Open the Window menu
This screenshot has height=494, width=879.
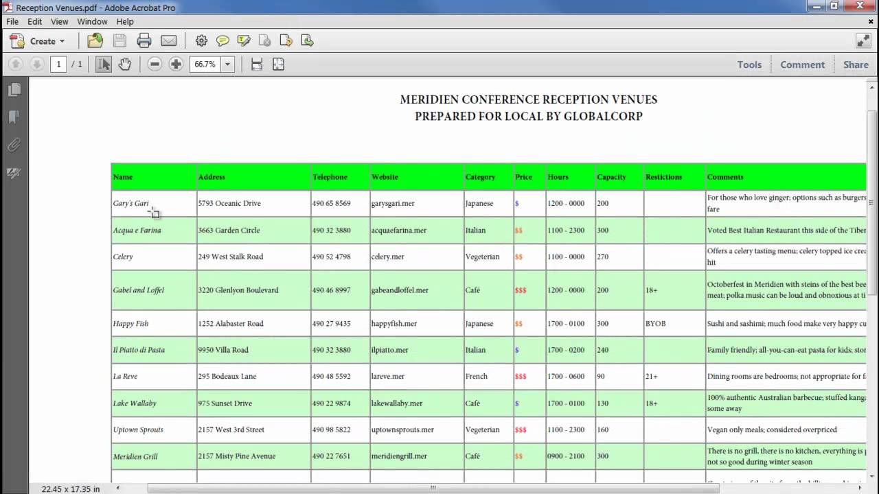[x=92, y=21]
